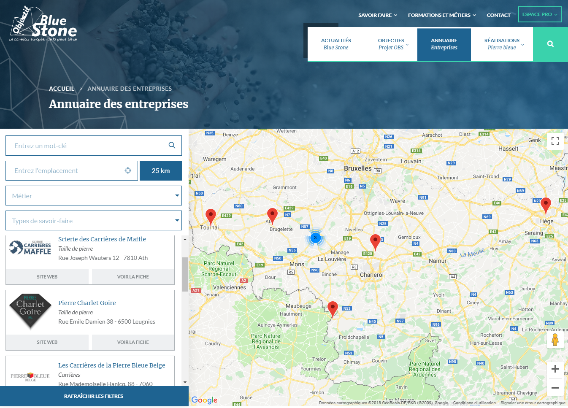
Task: Open Pierre Charlet Goire title link
Action: pyautogui.click(x=87, y=303)
